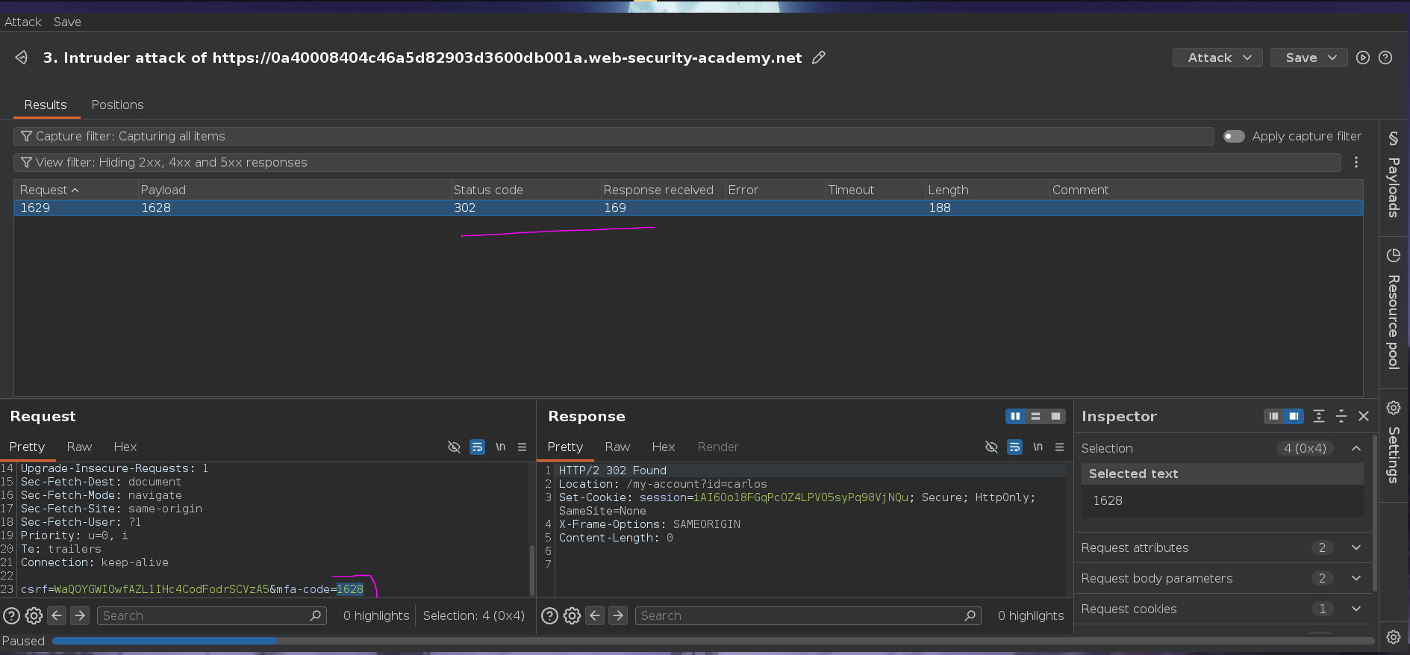Click the View filter funnel icon
Image resolution: width=1410 pixels, height=655 pixels.
click(x=26, y=162)
